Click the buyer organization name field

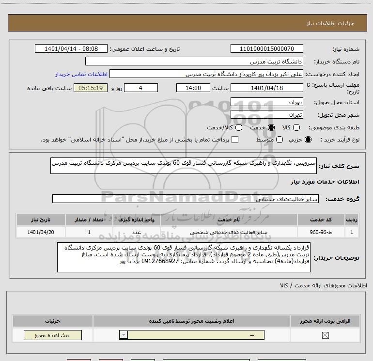[x=194, y=62]
